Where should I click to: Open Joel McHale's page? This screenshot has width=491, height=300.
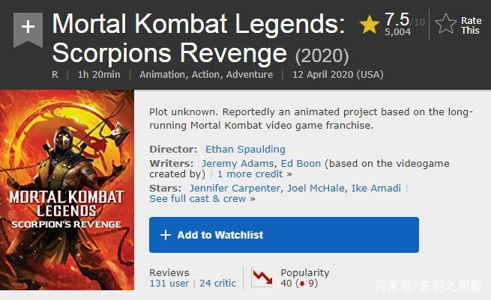316,188
